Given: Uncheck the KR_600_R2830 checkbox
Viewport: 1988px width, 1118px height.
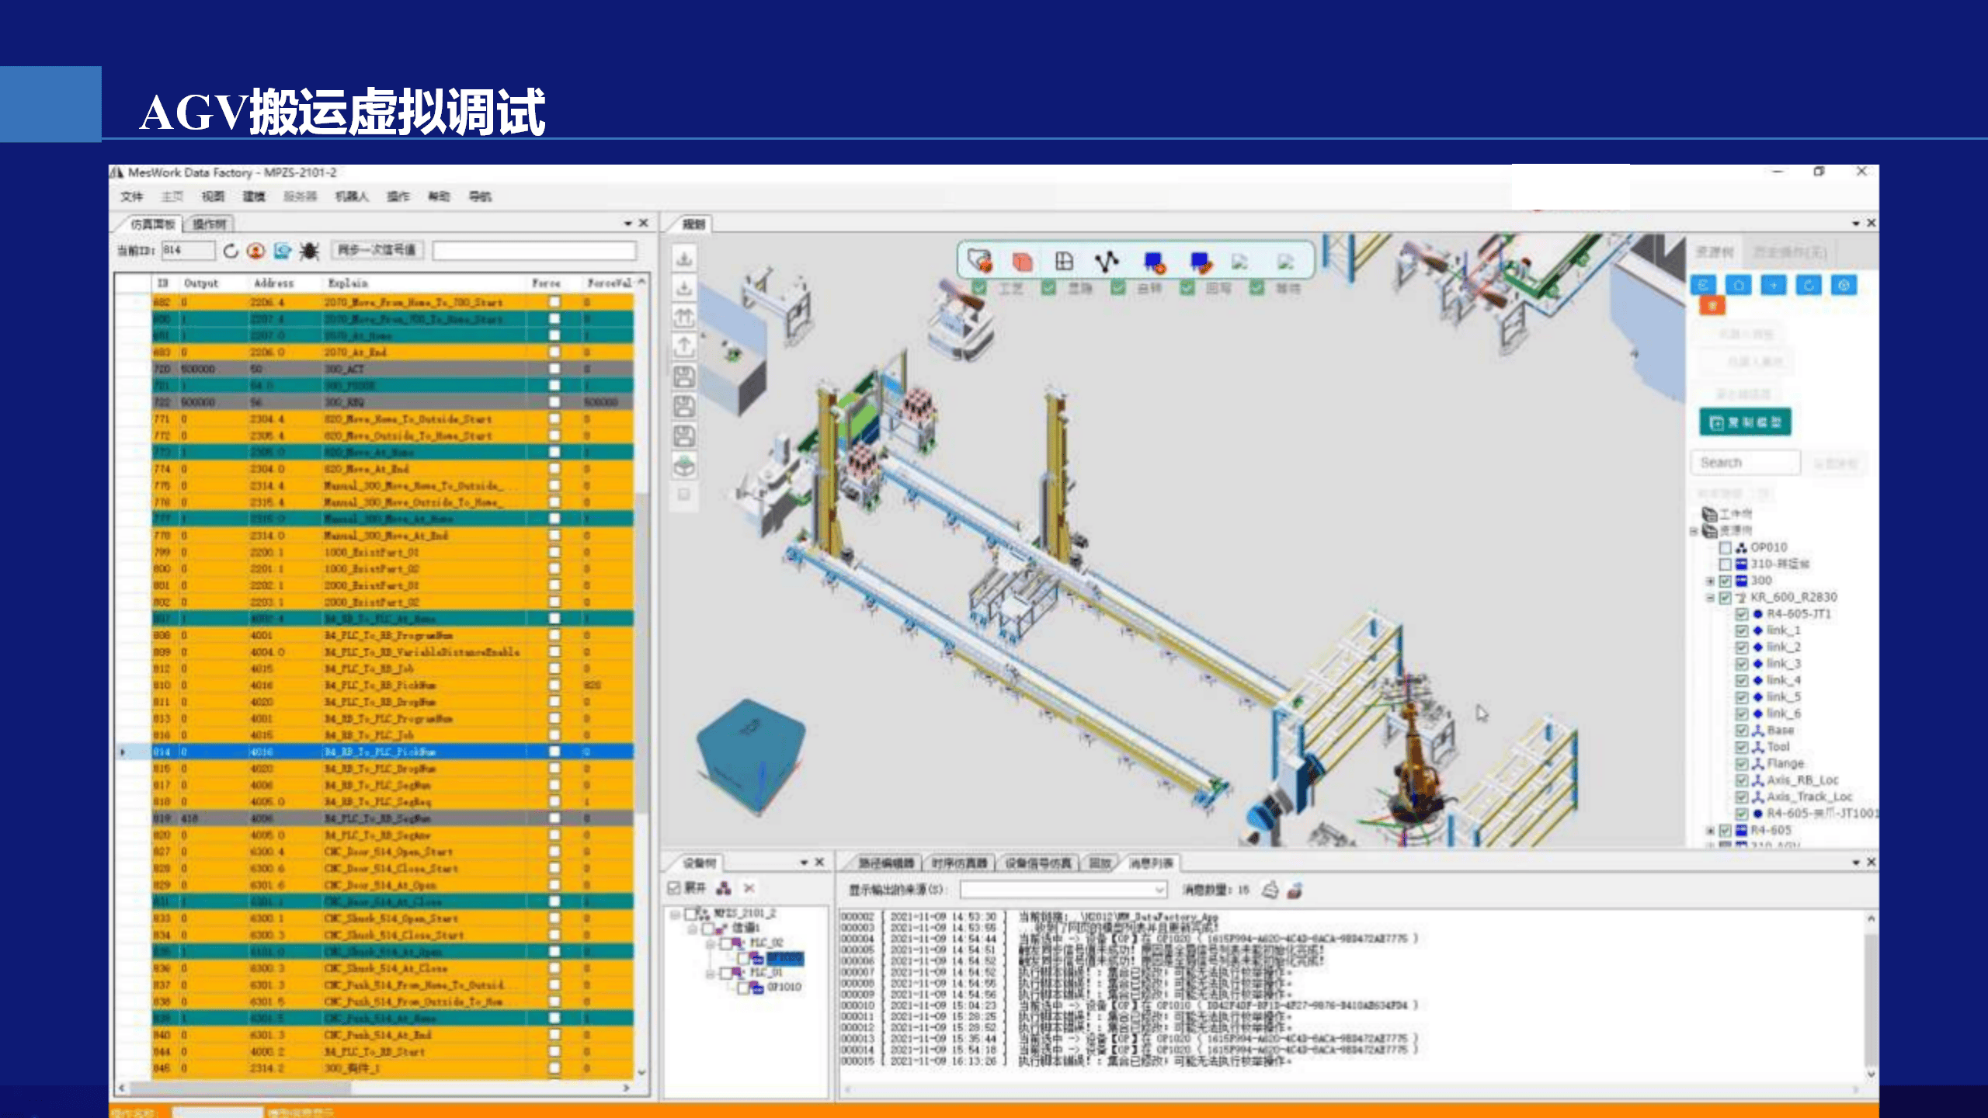Looking at the screenshot, I should 1725,597.
